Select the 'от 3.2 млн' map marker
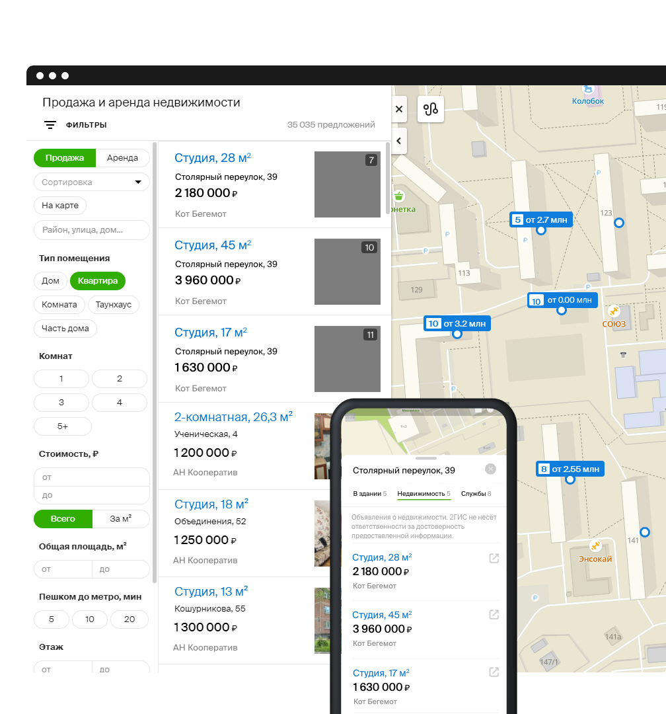 click(457, 324)
